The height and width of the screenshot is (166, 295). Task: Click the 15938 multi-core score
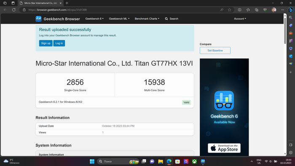pos(154,82)
